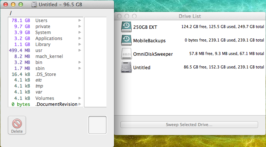Select the Library folder name

coord(43,45)
